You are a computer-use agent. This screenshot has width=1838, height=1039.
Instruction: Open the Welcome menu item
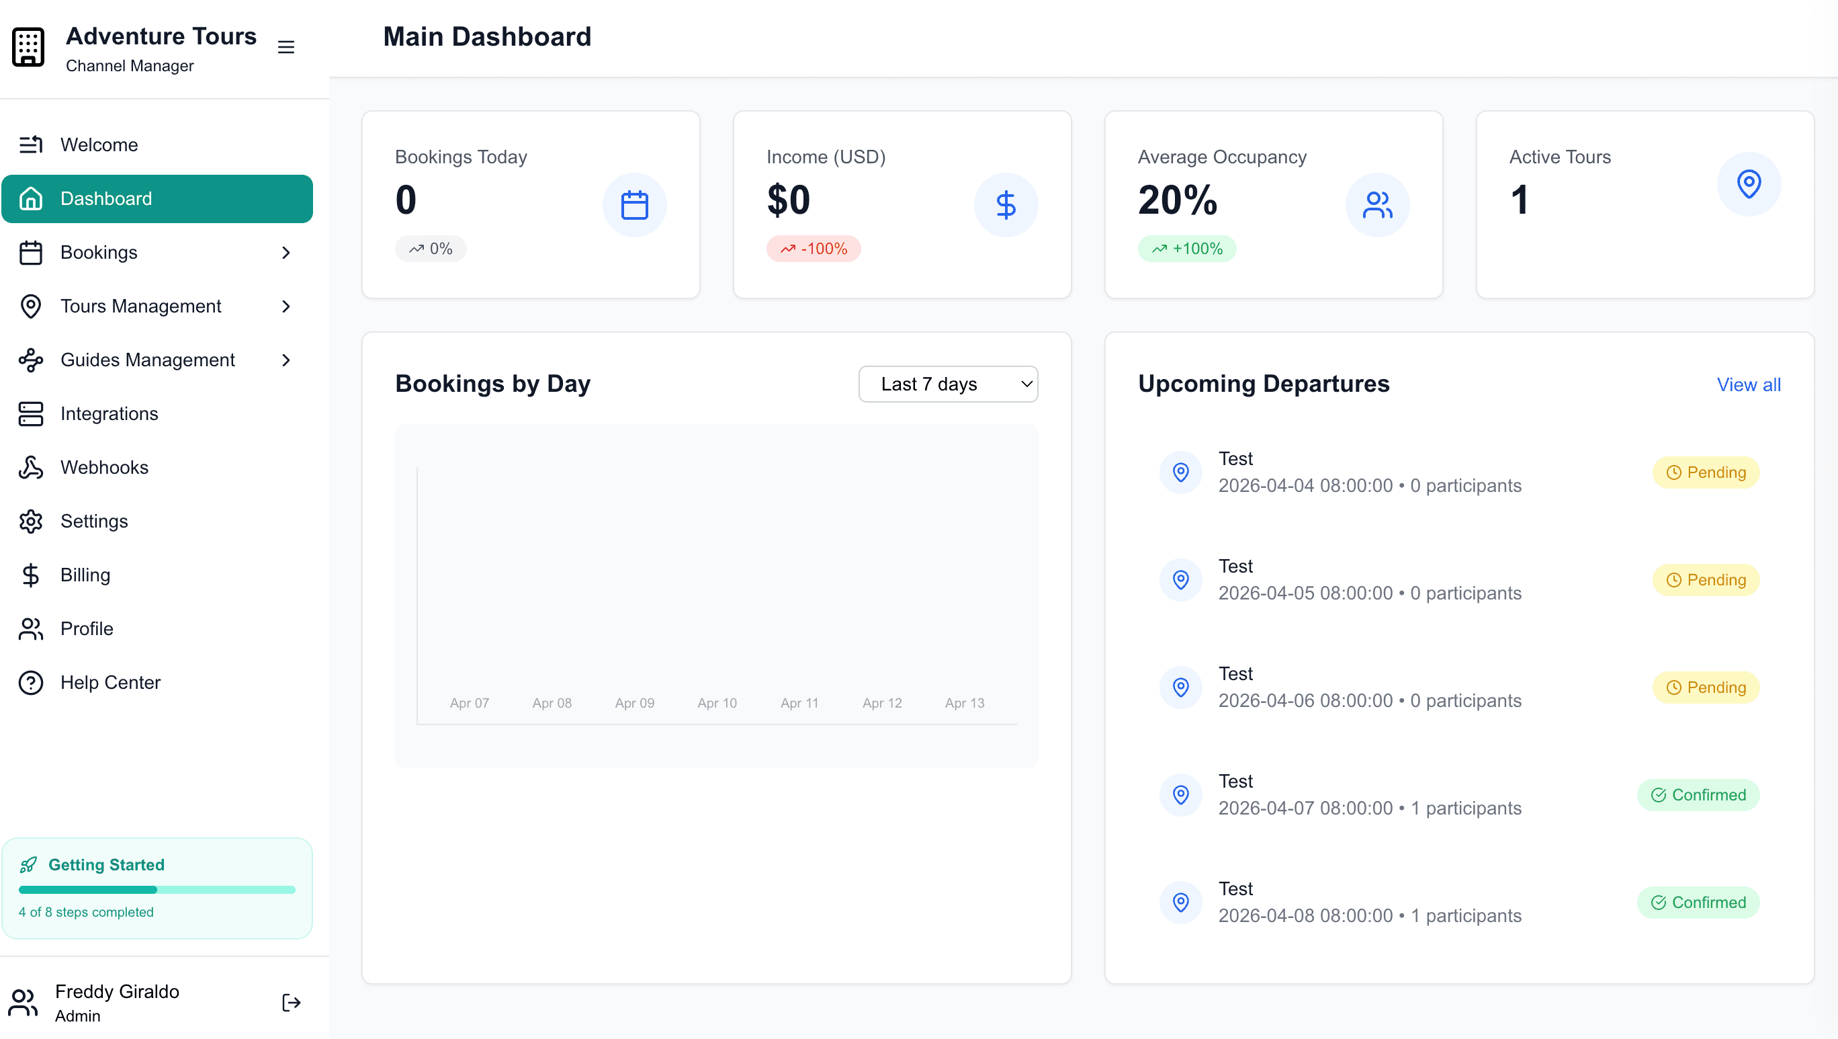point(157,145)
